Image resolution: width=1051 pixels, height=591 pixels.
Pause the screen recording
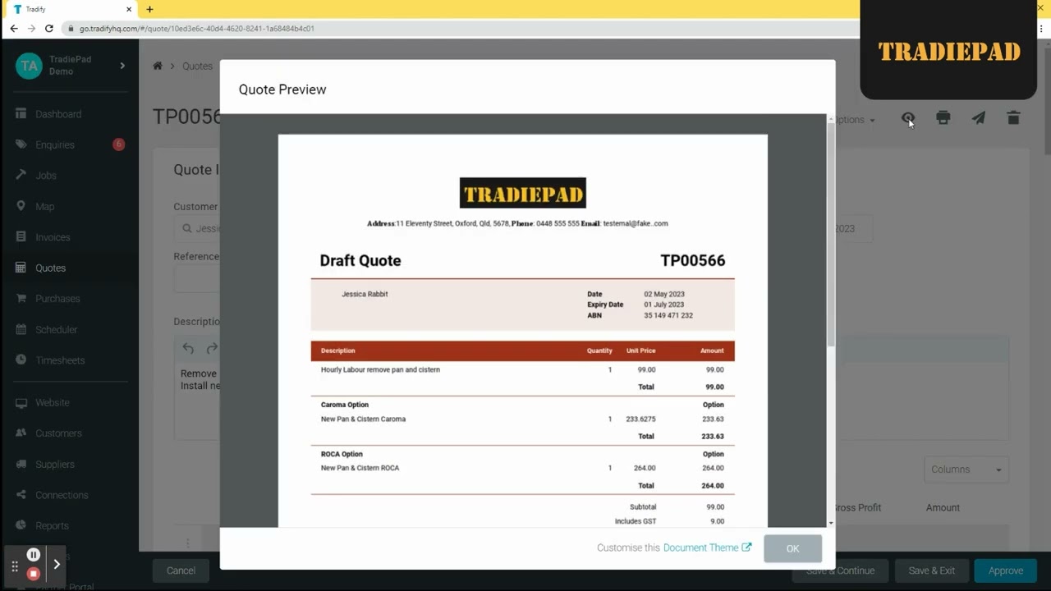coord(34,555)
